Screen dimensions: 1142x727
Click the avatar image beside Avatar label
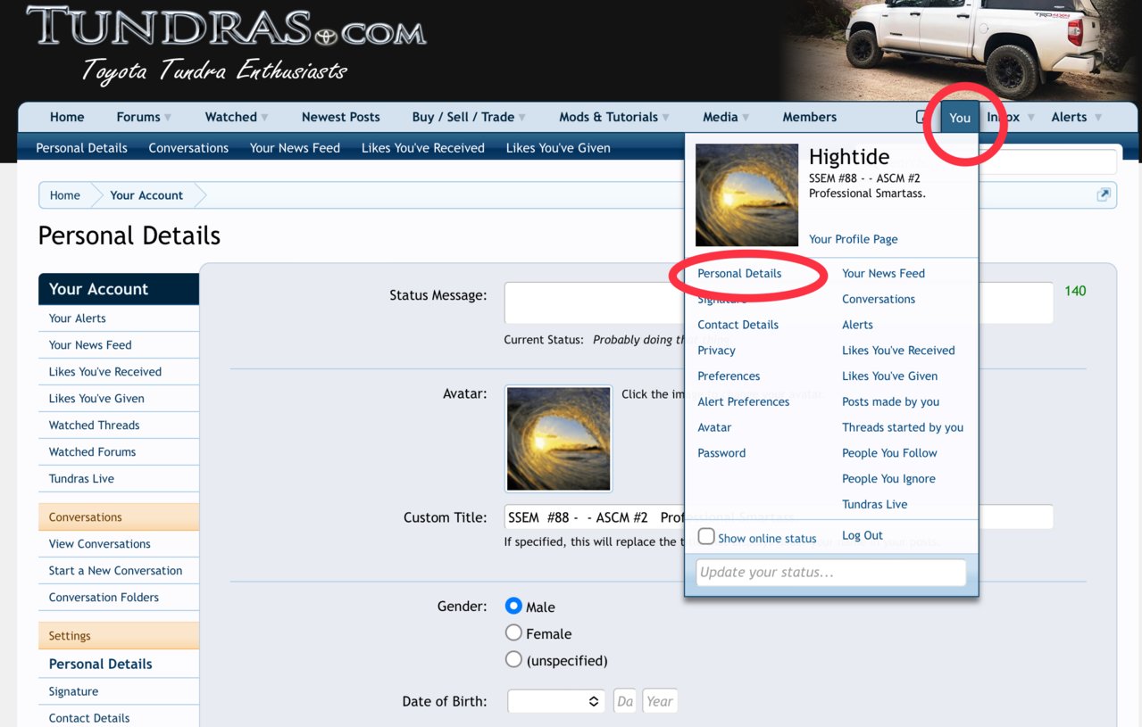(558, 439)
